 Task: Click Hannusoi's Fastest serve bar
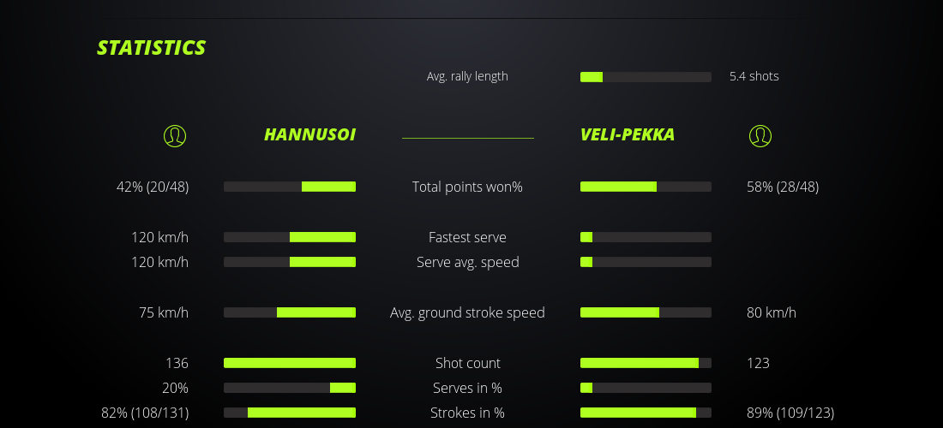tap(290, 237)
